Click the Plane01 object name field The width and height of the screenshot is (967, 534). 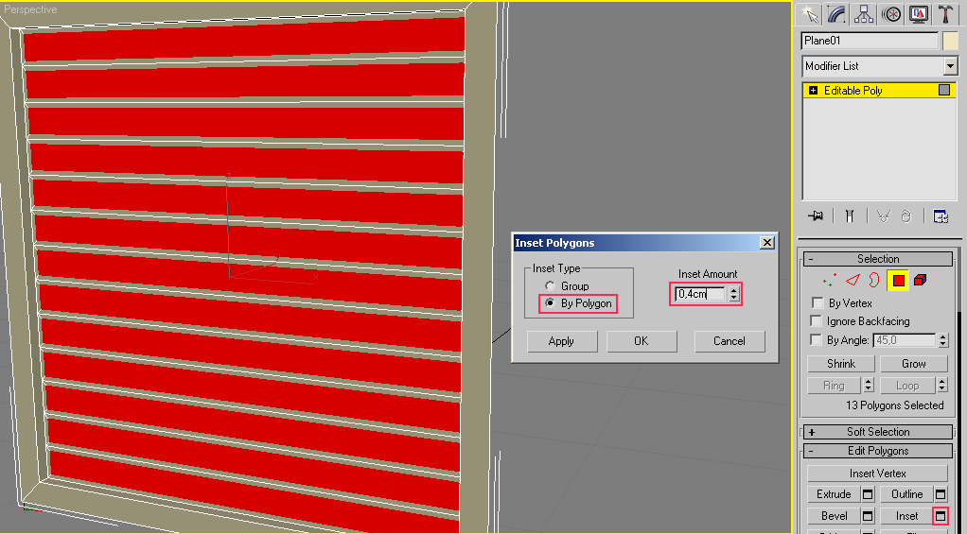click(x=870, y=41)
